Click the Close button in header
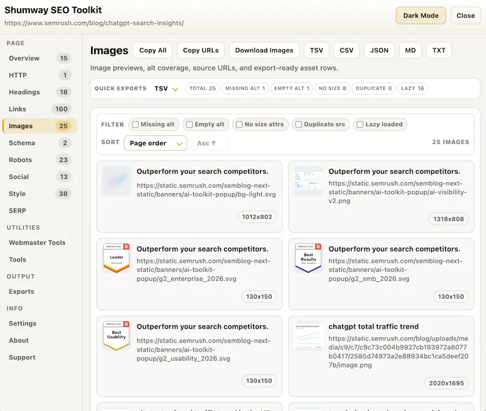This screenshot has height=411, width=486. [465, 16]
